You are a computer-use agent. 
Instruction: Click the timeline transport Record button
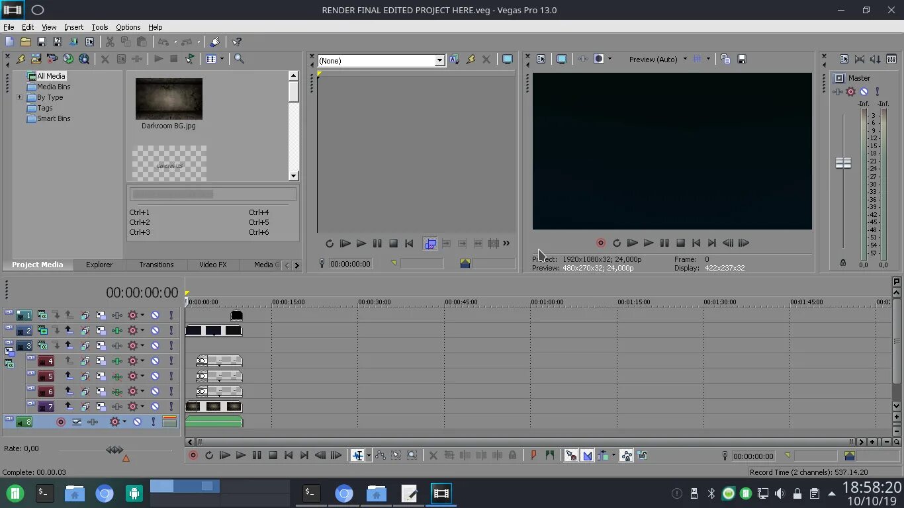(193, 455)
